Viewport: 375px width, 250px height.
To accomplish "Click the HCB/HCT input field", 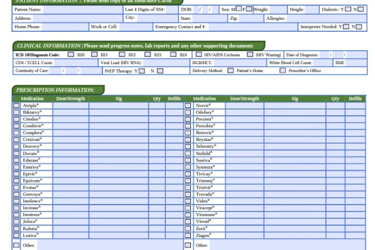I will [x=240, y=63].
